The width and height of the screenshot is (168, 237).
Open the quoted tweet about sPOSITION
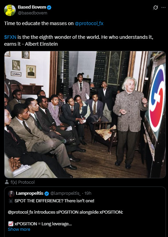pos(85,212)
